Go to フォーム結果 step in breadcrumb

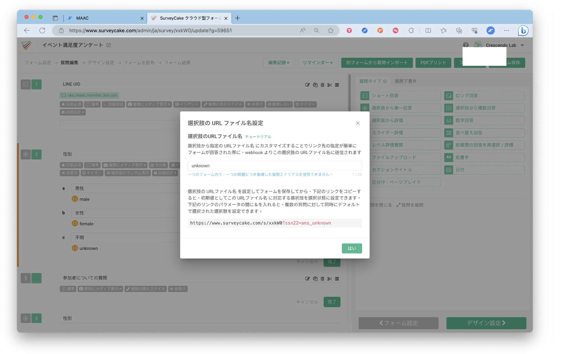click(177, 63)
